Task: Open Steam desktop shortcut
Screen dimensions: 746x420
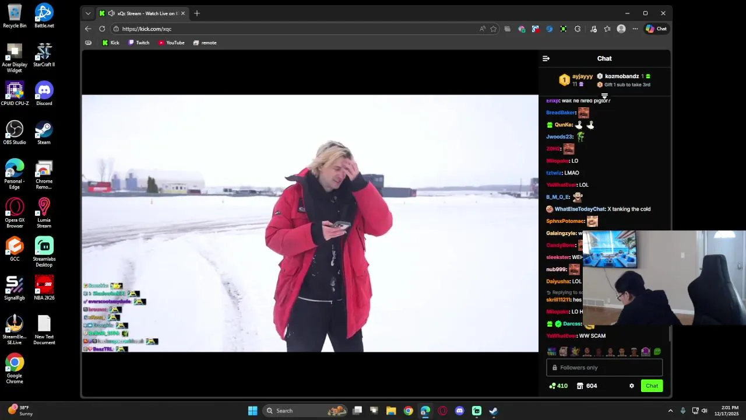Action: (x=44, y=132)
